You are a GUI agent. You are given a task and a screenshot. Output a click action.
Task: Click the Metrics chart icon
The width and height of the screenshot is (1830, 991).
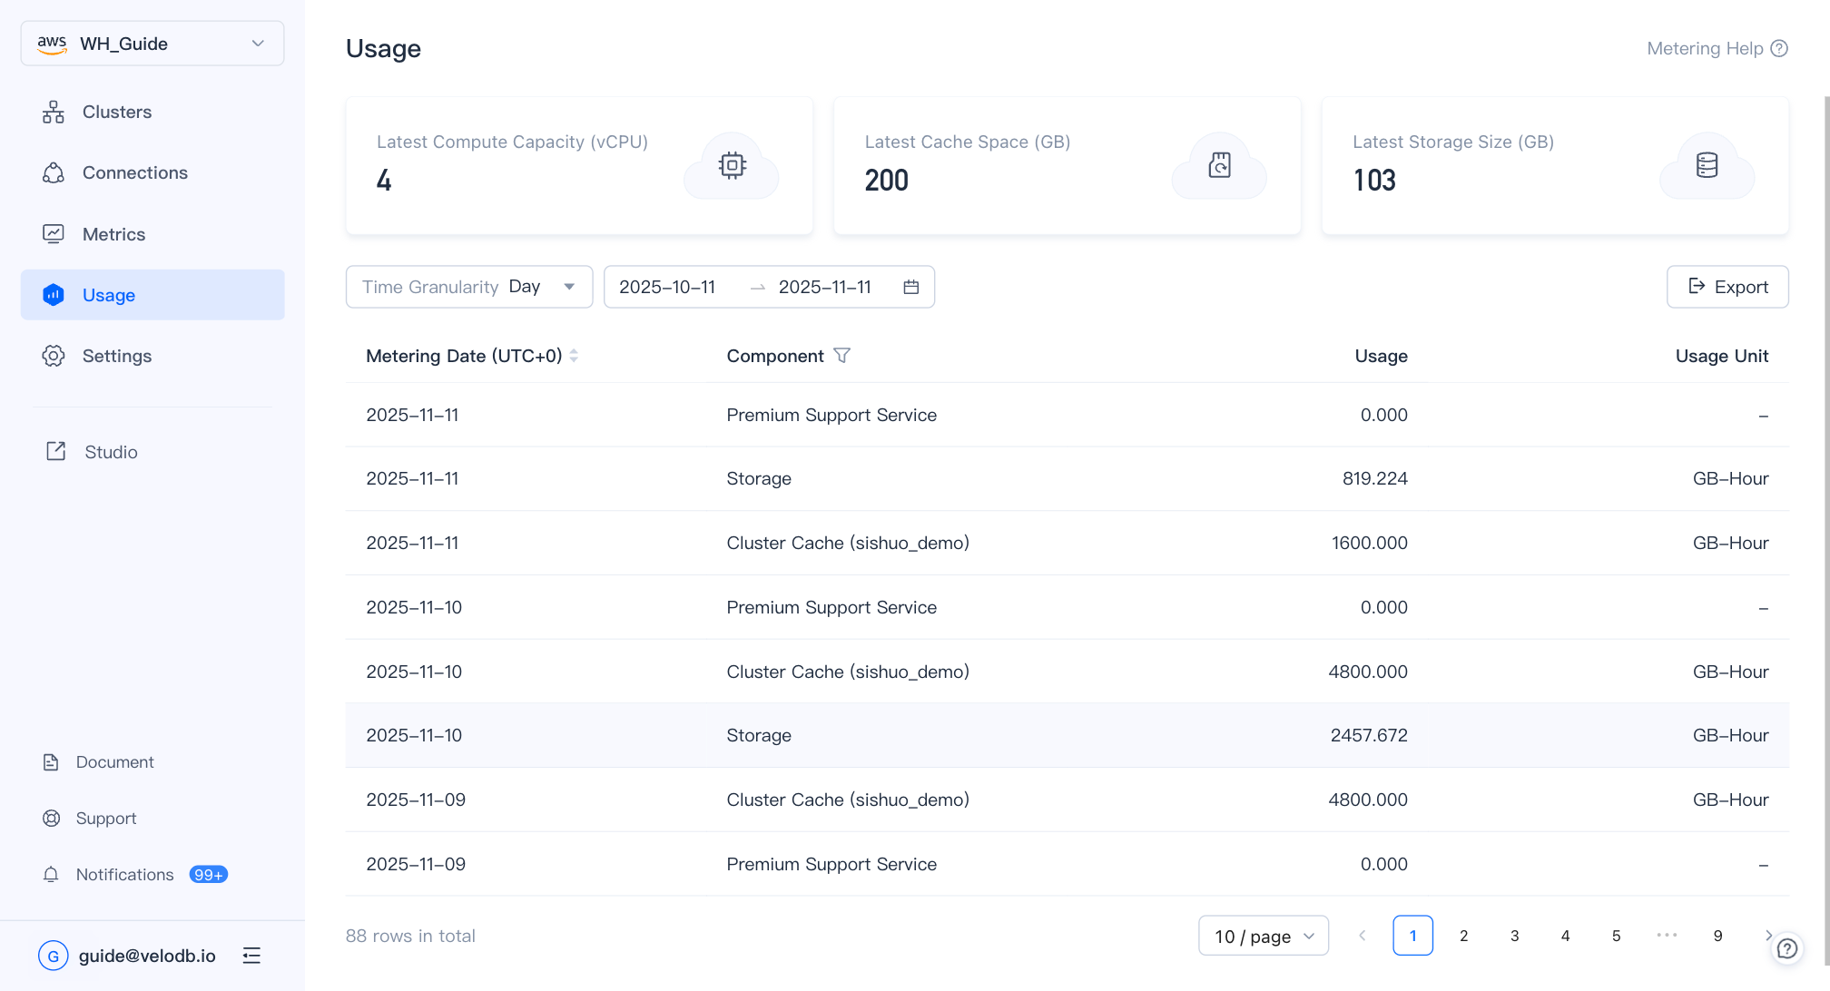(54, 234)
